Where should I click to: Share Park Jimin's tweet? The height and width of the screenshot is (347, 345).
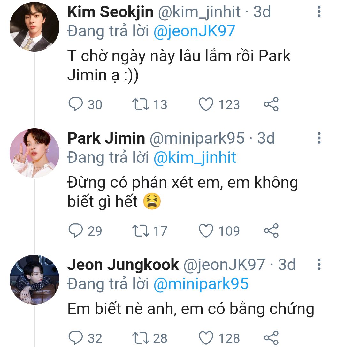271,231
